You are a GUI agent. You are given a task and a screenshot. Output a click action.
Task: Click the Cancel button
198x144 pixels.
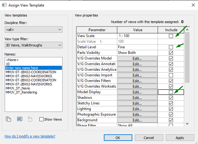(149, 137)
